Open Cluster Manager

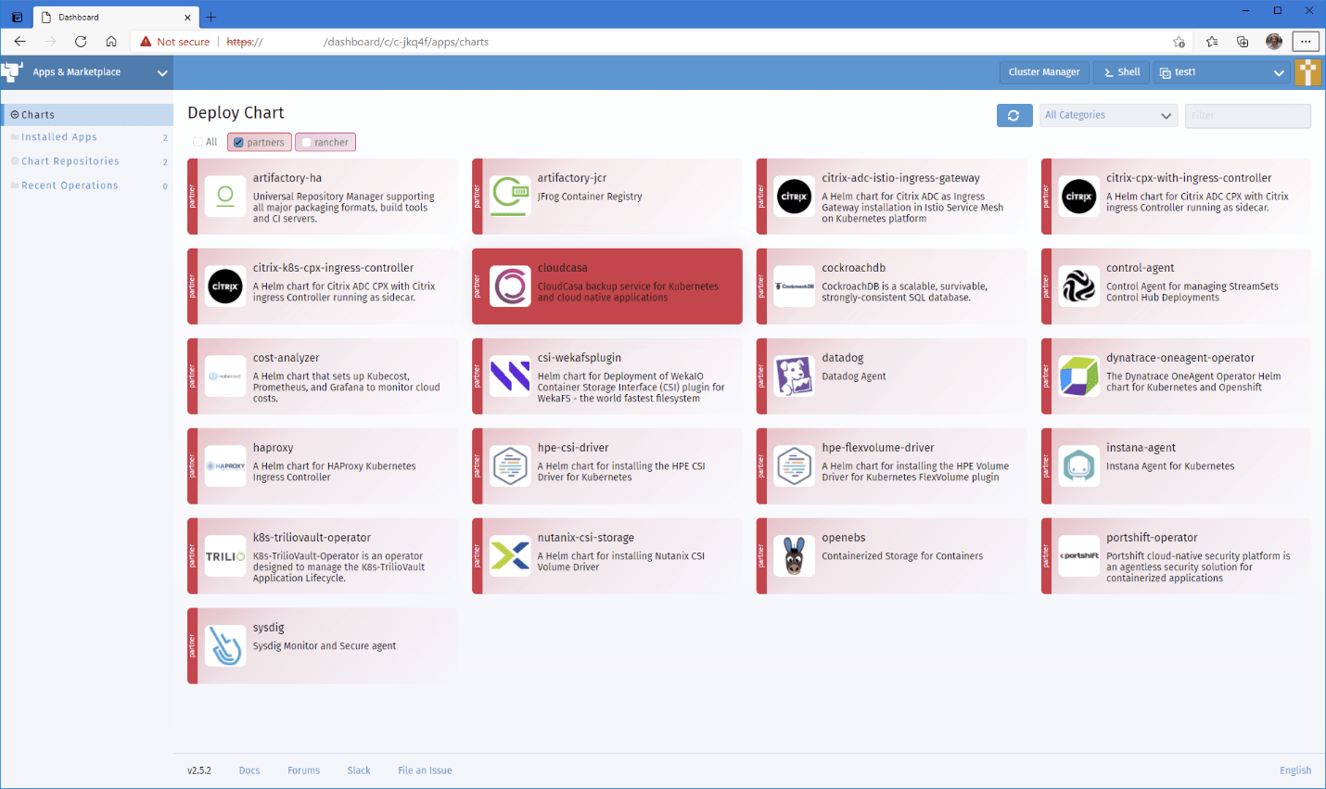pos(1044,71)
